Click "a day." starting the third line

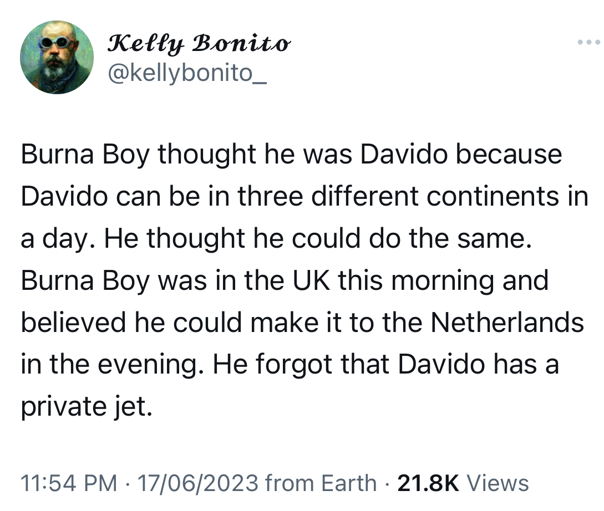tap(59, 238)
